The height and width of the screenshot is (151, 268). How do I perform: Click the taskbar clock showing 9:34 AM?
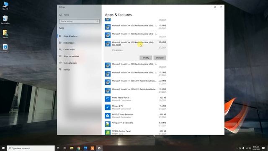click(256, 148)
